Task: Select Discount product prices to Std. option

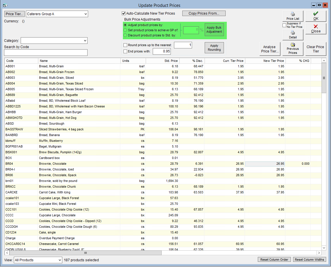Action: 125,35
